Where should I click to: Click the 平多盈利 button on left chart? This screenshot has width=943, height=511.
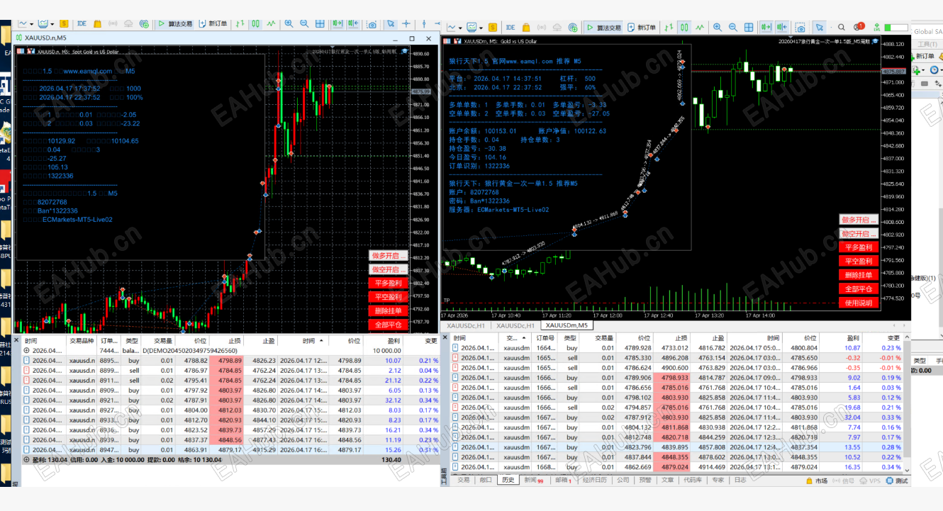coord(388,283)
